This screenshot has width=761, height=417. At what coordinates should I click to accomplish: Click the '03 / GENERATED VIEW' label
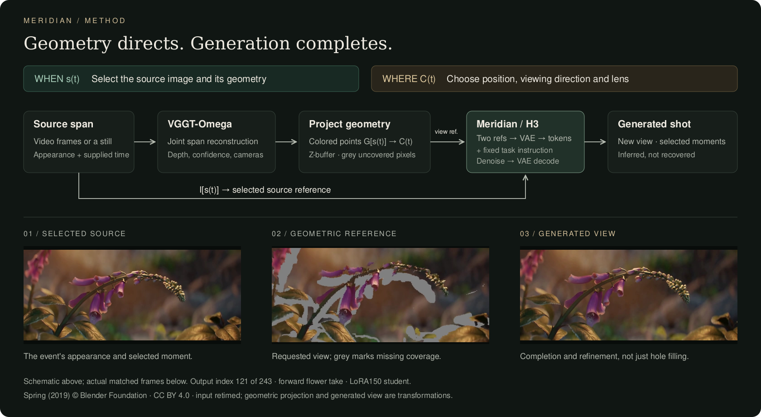click(568, 233)
